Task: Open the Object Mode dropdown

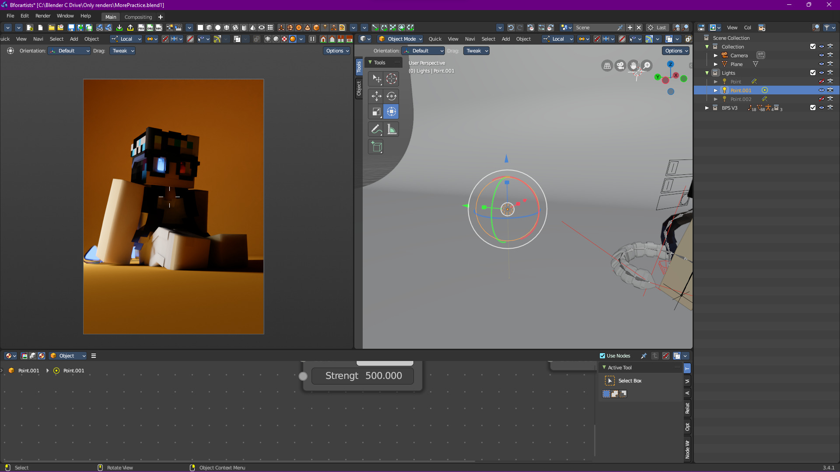Action: (x=401, y=39)
